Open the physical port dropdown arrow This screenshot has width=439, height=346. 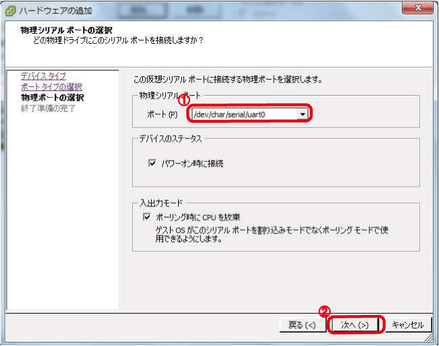[302, 114]
